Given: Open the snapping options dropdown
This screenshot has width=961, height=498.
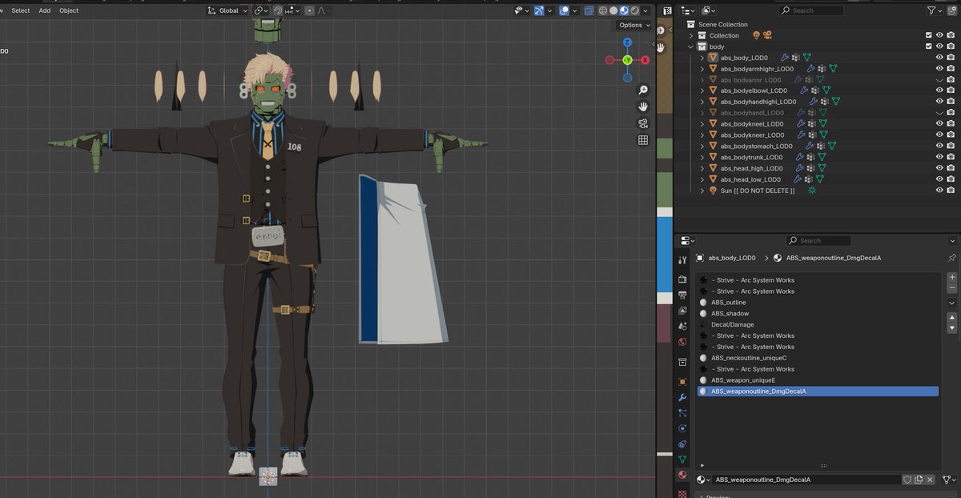Looking at the screenshot, I should pos(292,10).
